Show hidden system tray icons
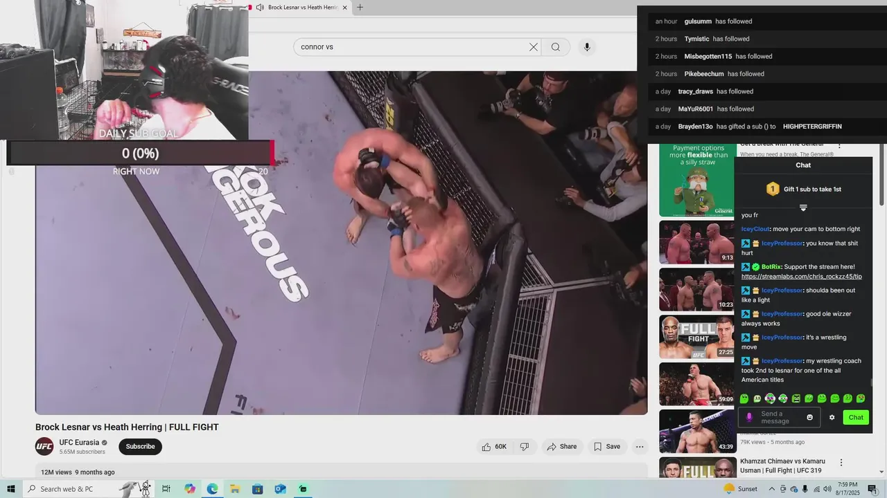 (772, 489)
